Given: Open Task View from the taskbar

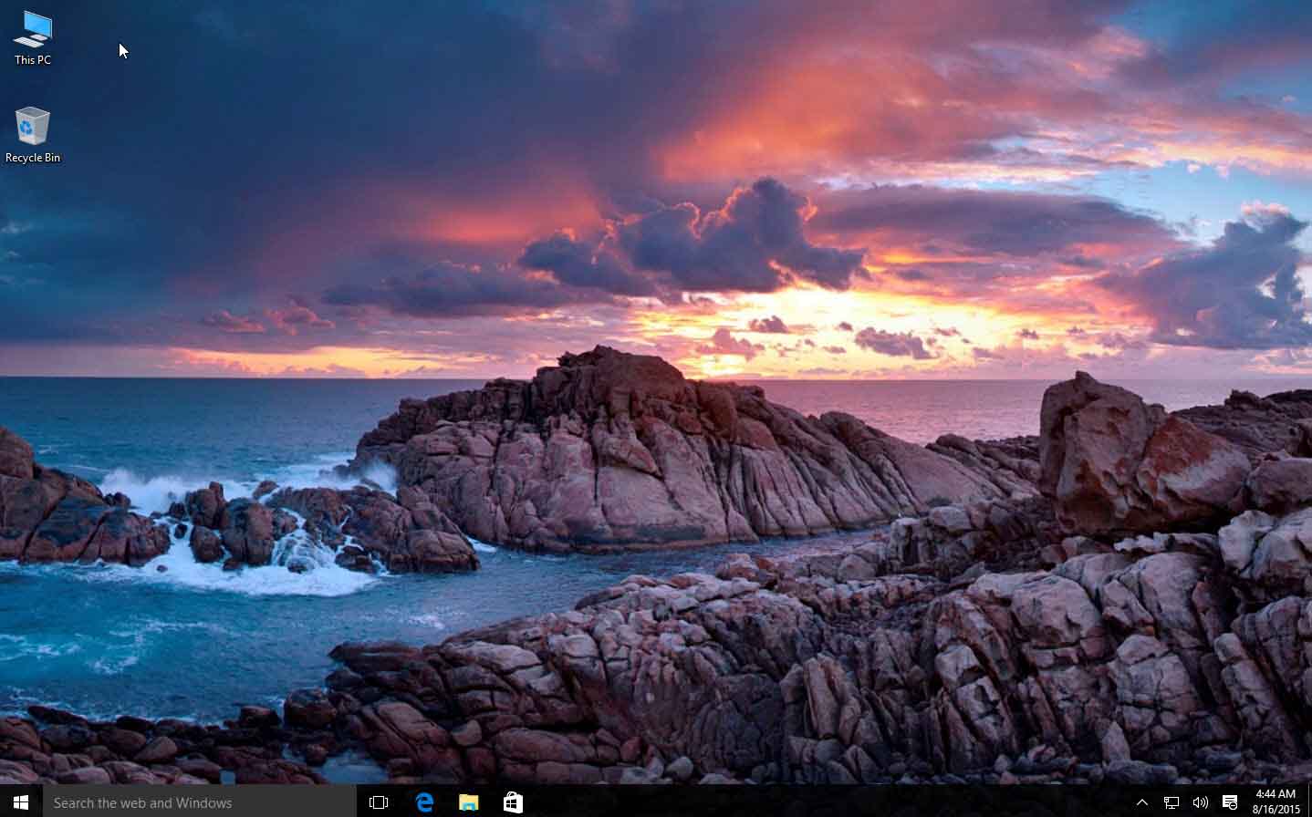Looking at the screenshot, I should [379, 802].
